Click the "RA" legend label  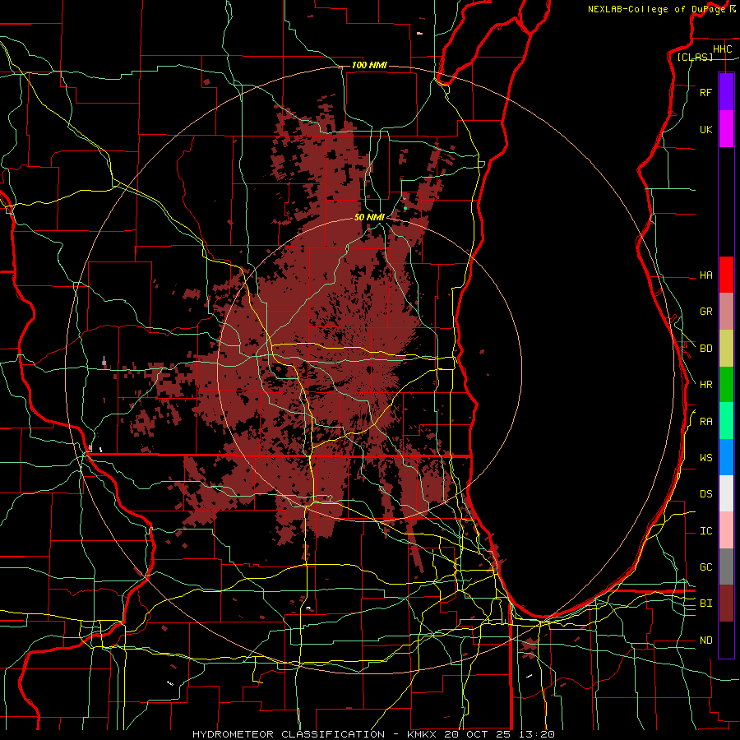click(705, 421)
